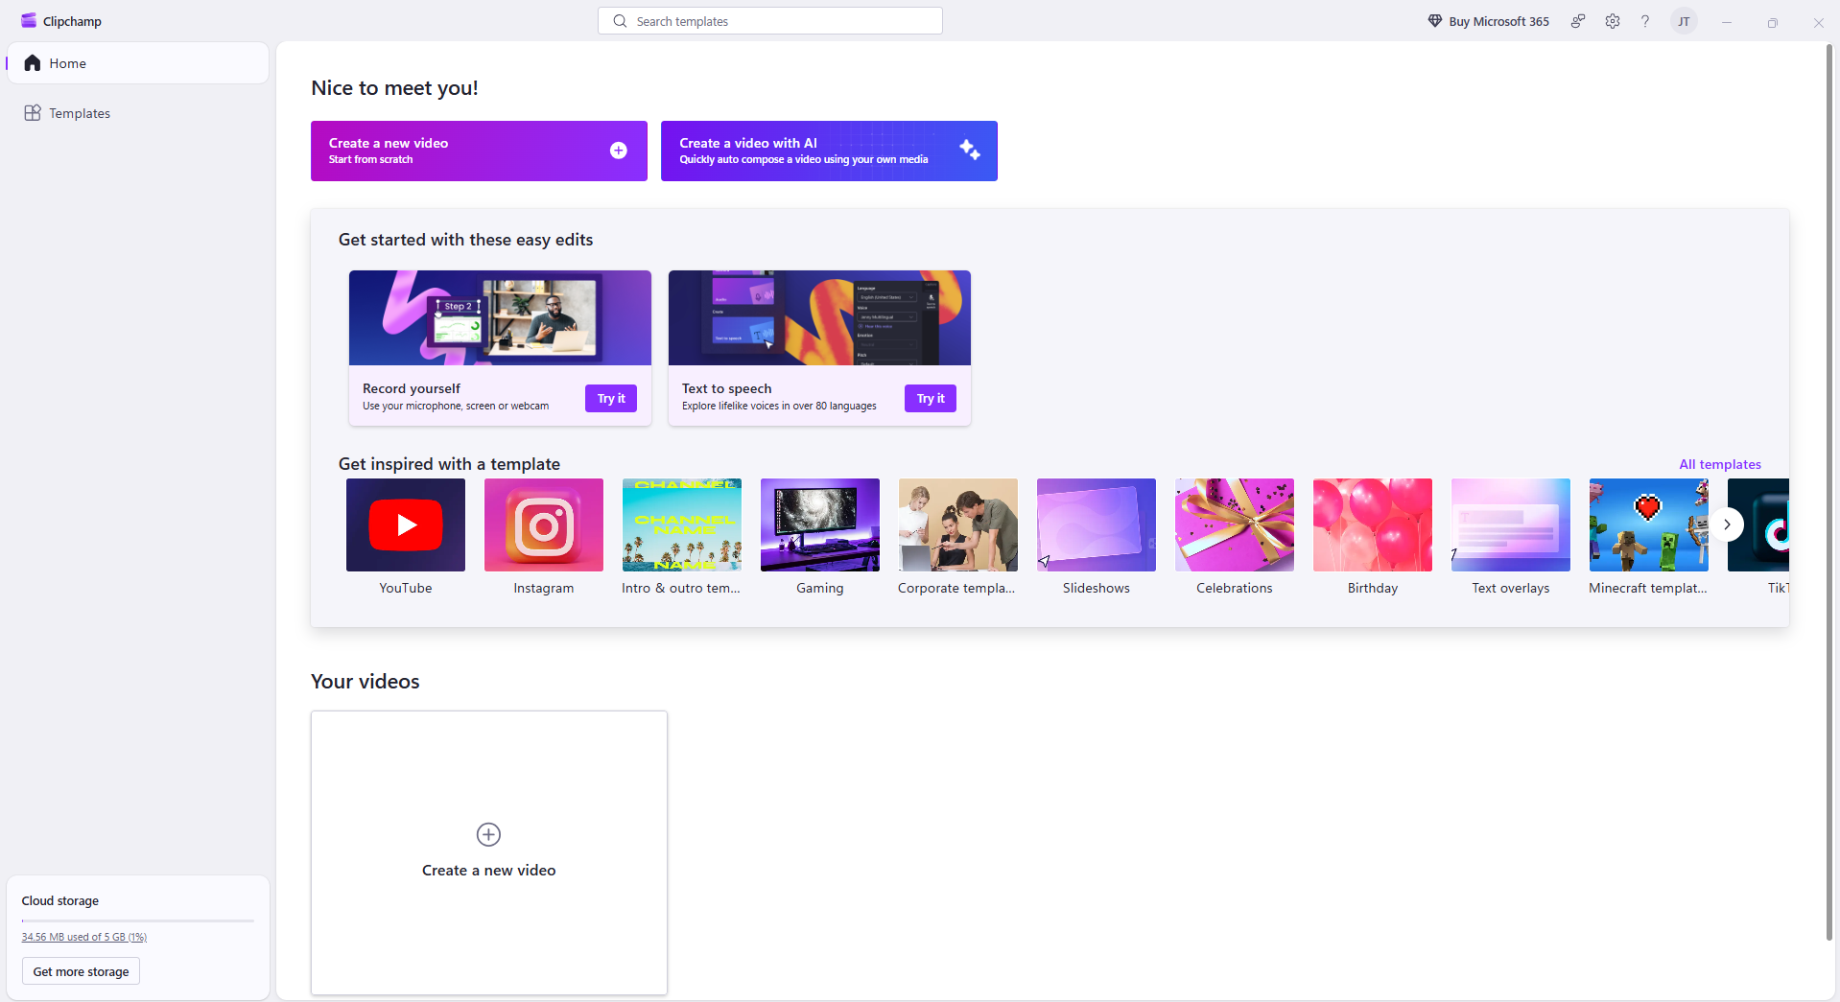Click the Create a new video banner
This screenshot has height=1002, width=1840.
tap(479, 151)
